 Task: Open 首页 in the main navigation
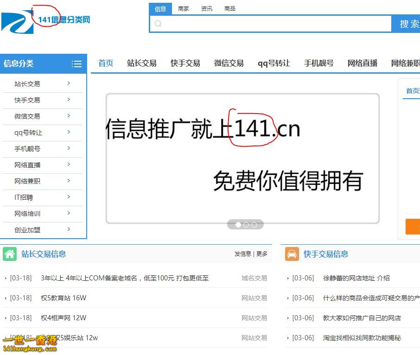(x=106, y=63)
